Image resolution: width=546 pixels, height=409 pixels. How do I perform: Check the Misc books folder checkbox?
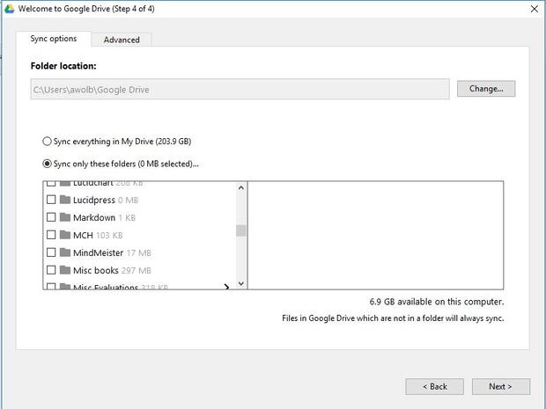pyautogui.click(x=51, y=270)
